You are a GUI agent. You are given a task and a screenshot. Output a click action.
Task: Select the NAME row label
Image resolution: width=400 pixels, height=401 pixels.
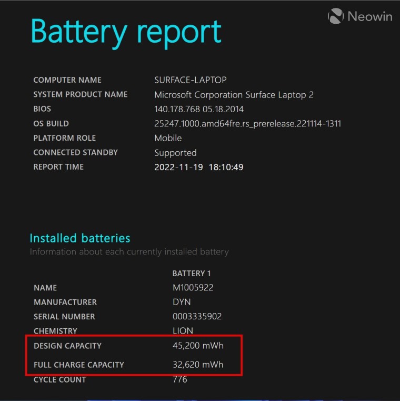tap(45, 288)
